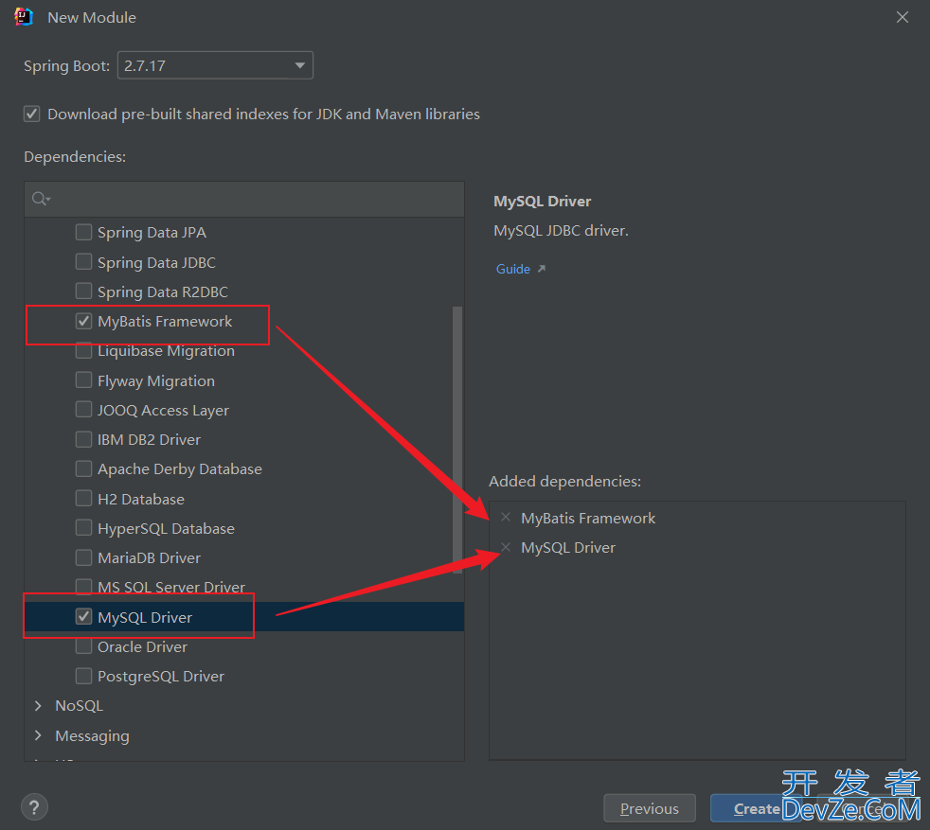The image size is (930, 830).
Task: Expand the NoSQL category
Action: pos(39,705)
